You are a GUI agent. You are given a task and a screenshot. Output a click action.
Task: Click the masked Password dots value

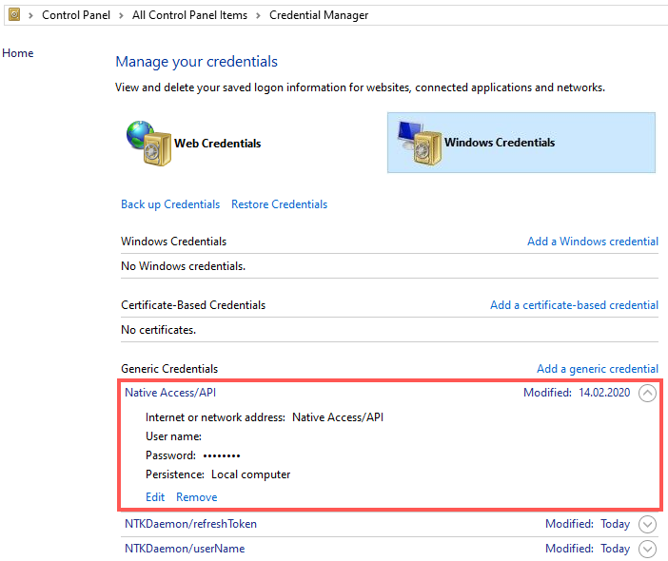pos(222,455)
